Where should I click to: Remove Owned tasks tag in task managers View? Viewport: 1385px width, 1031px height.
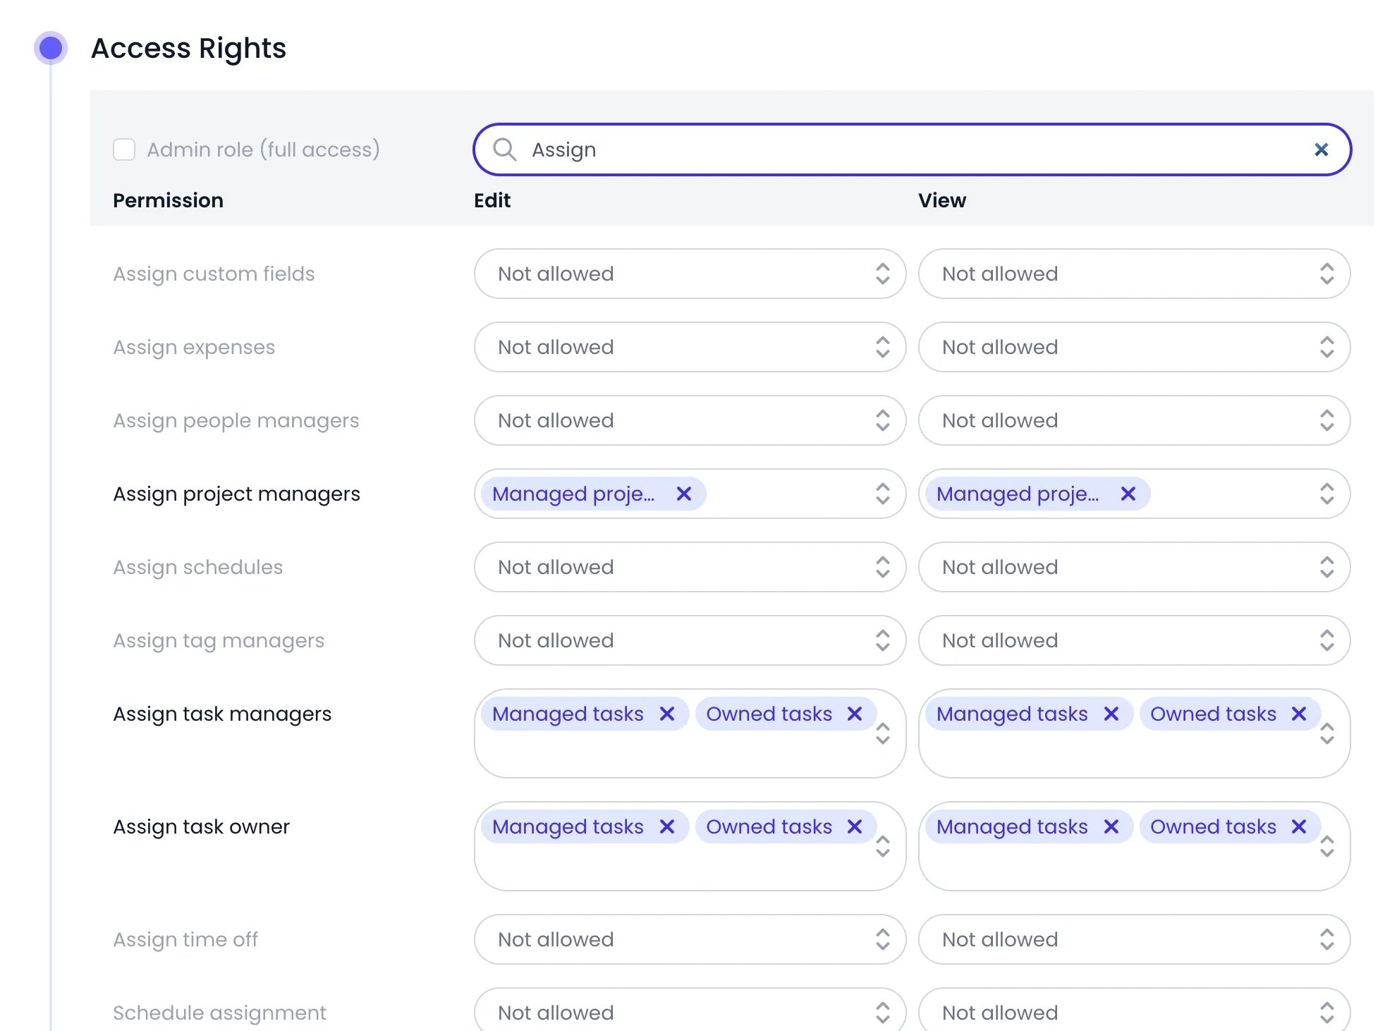pyautogui.click(x=1298, y=714)
